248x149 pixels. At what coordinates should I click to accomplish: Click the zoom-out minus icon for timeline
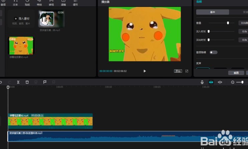coord(233,82)
